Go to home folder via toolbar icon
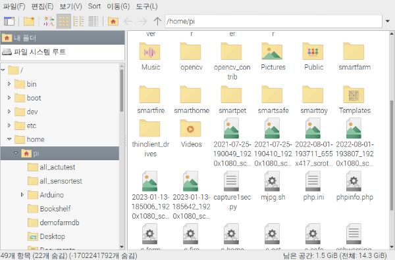This screenshot has width=395, height=260. tap(113, 22)
